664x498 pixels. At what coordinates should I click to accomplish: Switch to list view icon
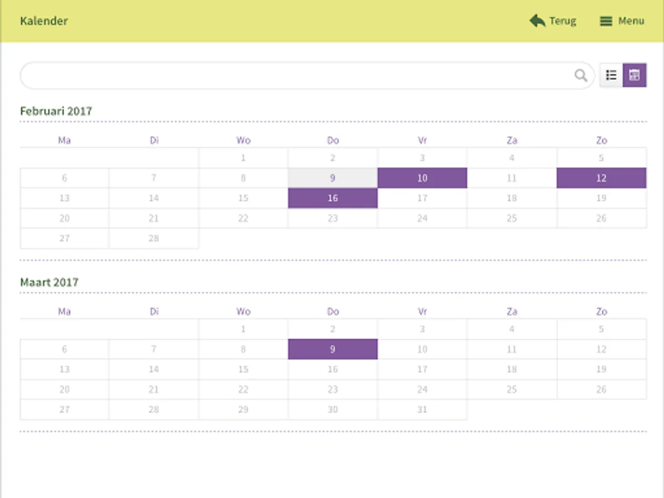click(x=611, y=75)
